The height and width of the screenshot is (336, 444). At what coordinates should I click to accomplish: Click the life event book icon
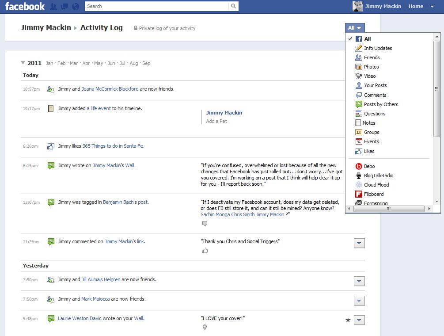coord(51,108)
